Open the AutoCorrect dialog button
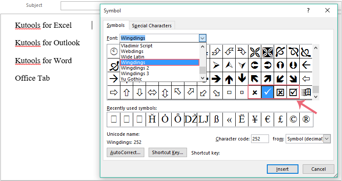This screenshot has width=342, height=181. click(126, 152)
